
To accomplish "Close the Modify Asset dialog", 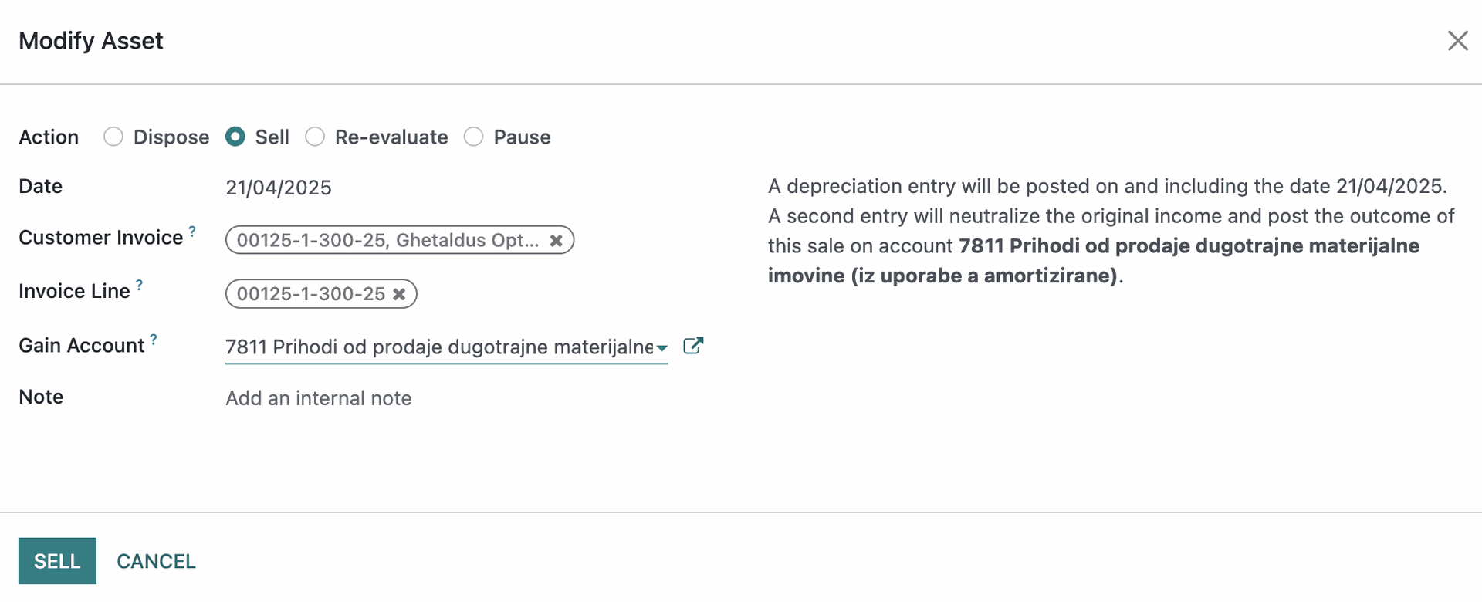I will pyautogui.click(x=1457, y=41).
